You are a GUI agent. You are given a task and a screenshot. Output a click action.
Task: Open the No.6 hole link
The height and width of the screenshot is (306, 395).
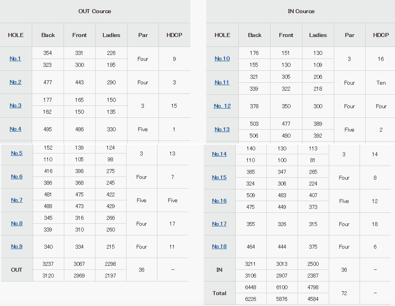click(17, 177)
